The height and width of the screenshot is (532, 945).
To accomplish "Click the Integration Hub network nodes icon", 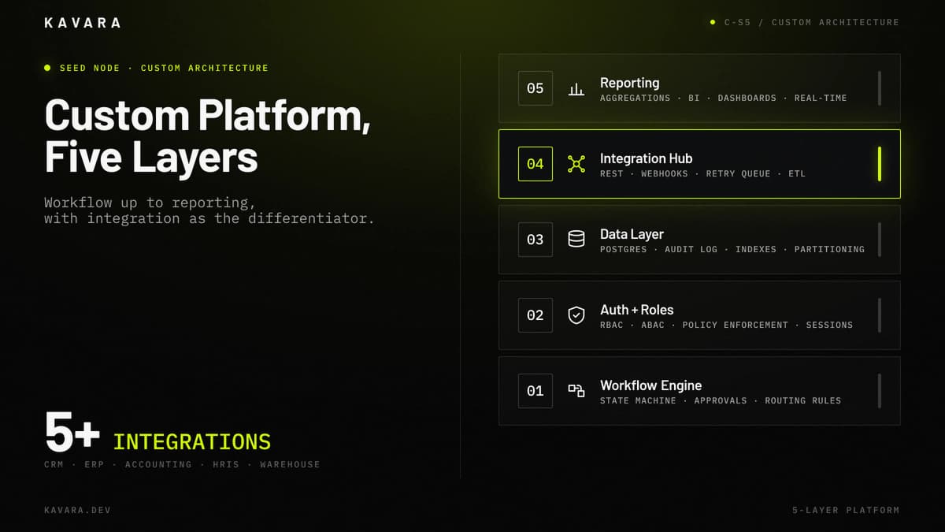I will [576, 164].
